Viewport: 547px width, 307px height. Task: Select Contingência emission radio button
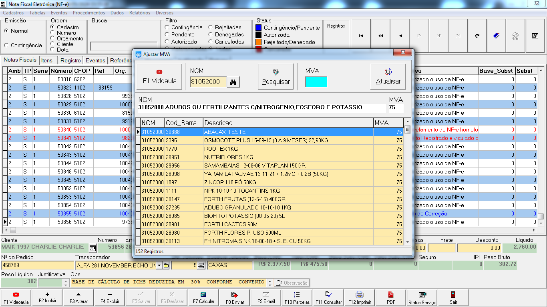tap(6, 45)
